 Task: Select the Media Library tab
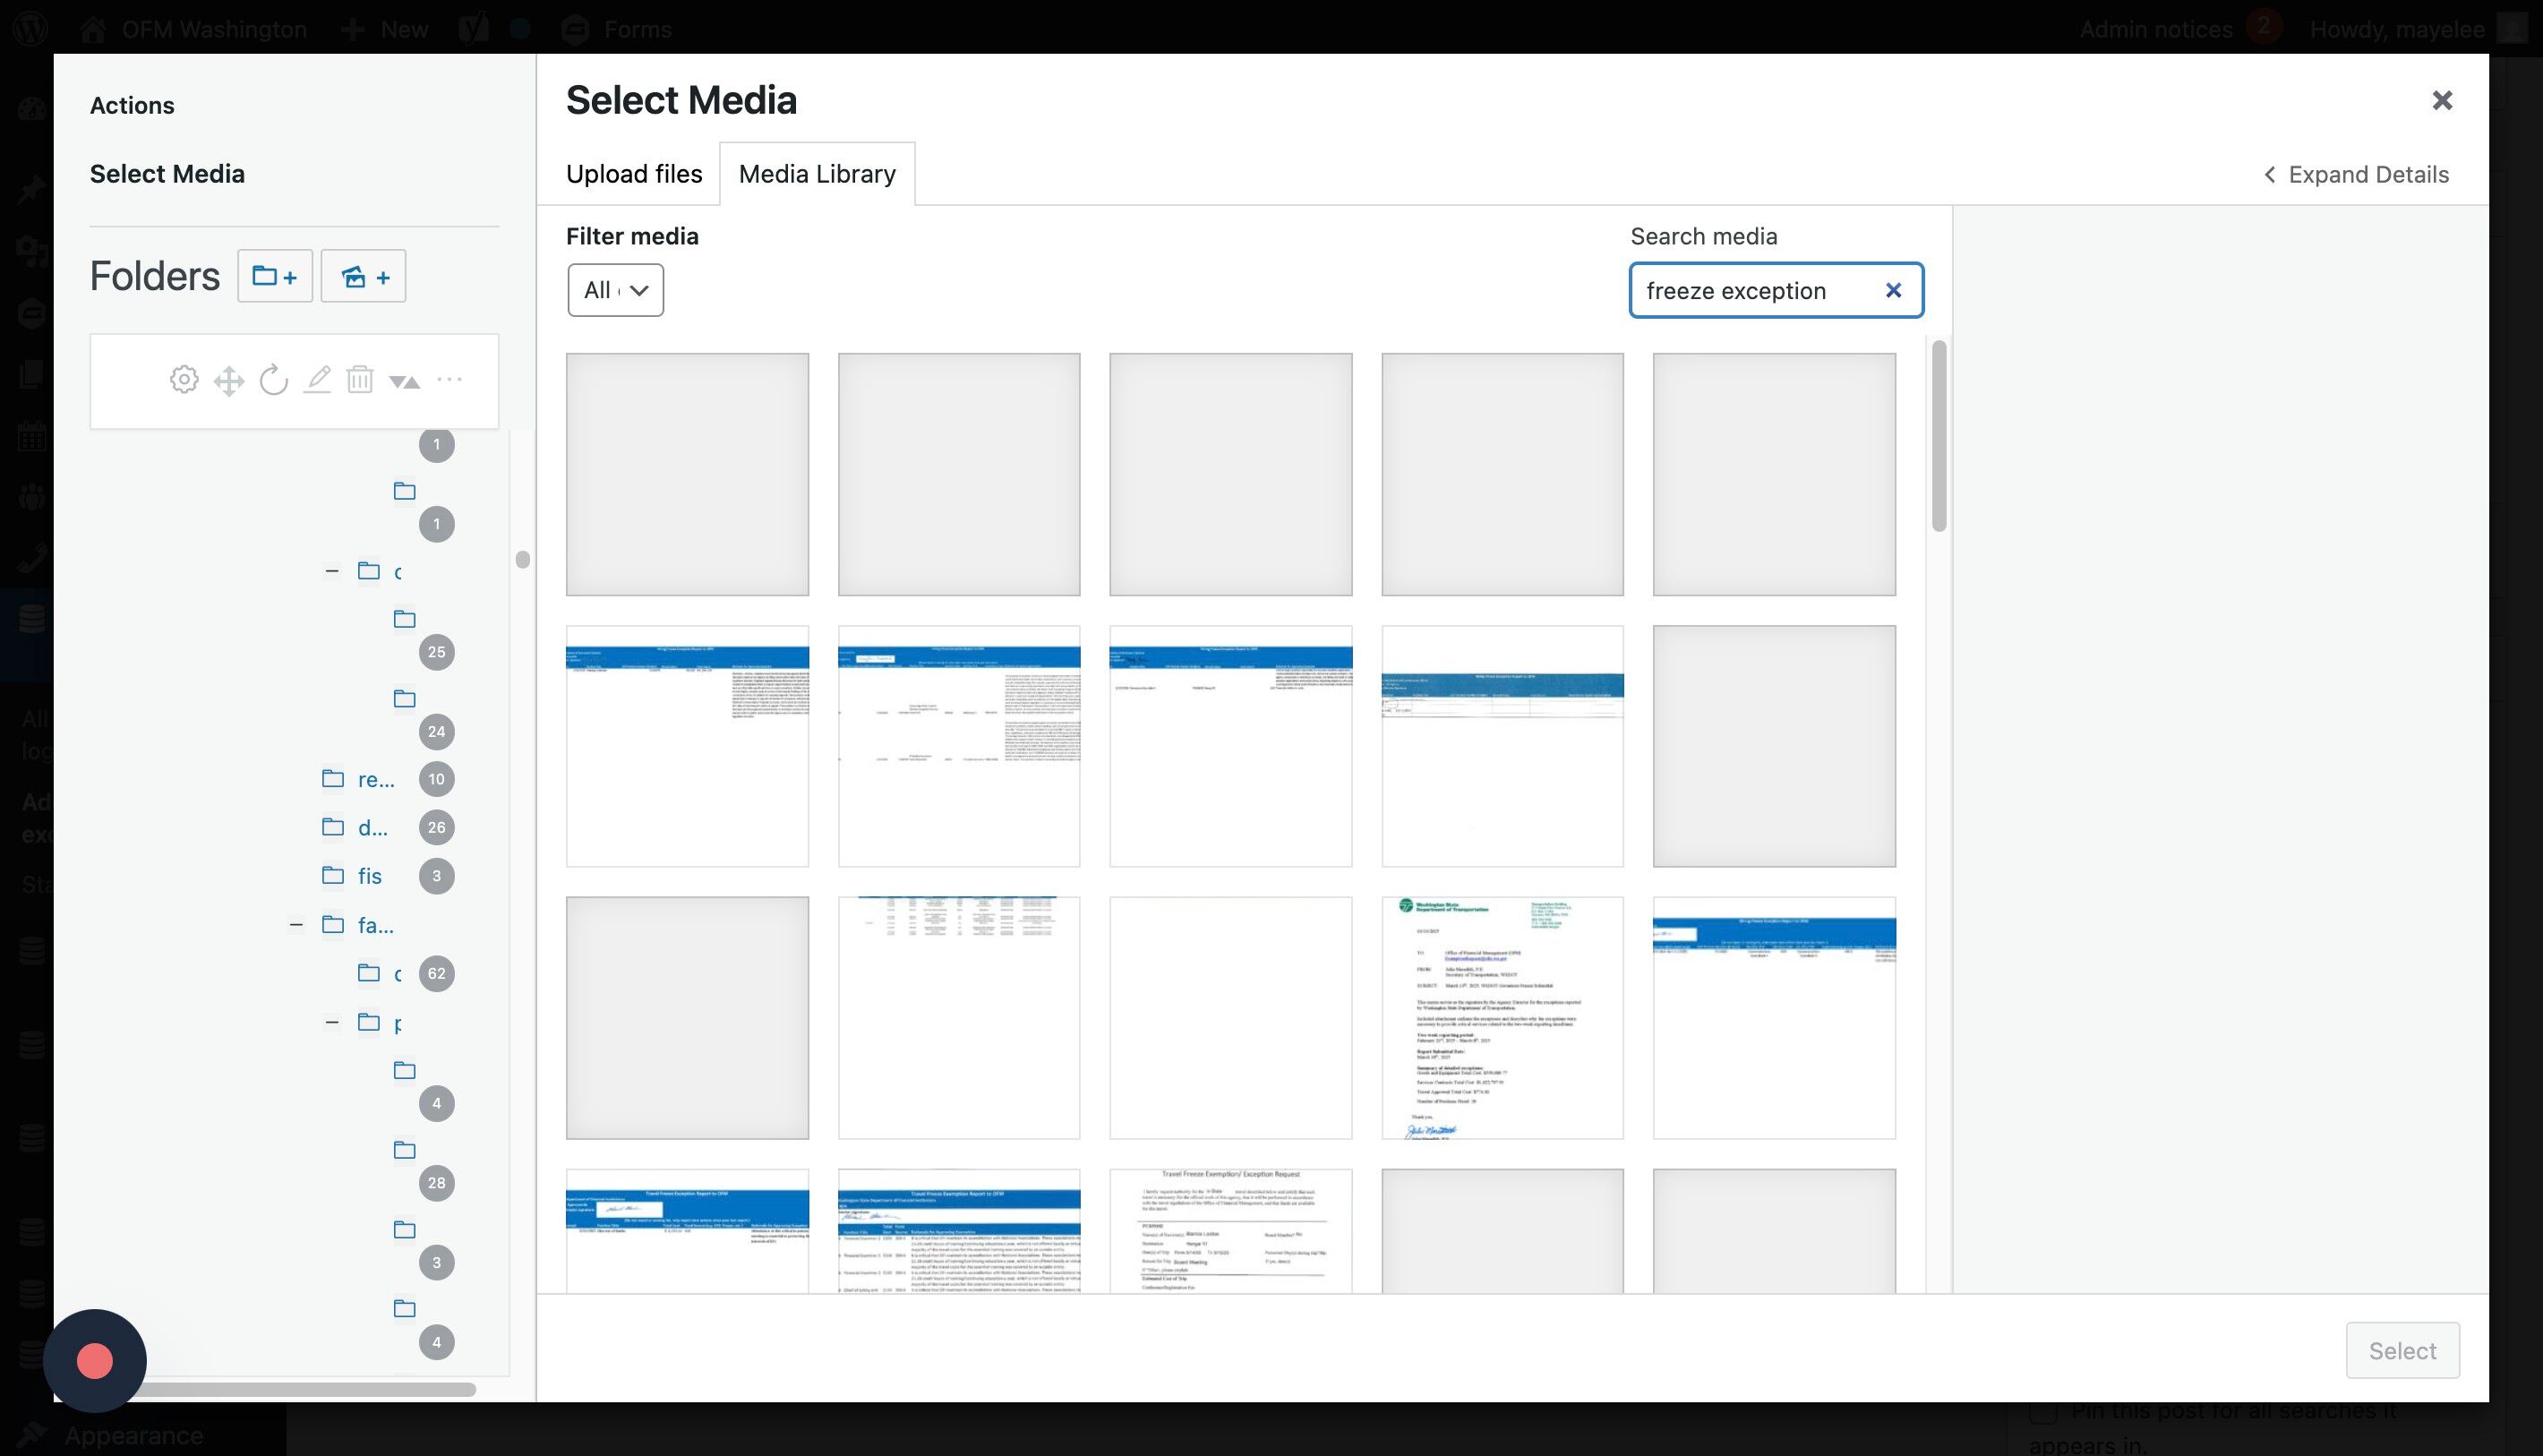click(817, 174)
